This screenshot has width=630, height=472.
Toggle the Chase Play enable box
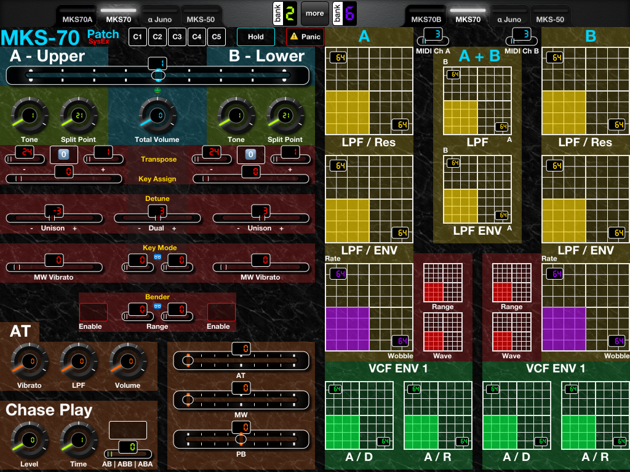(x=128, y=430)
